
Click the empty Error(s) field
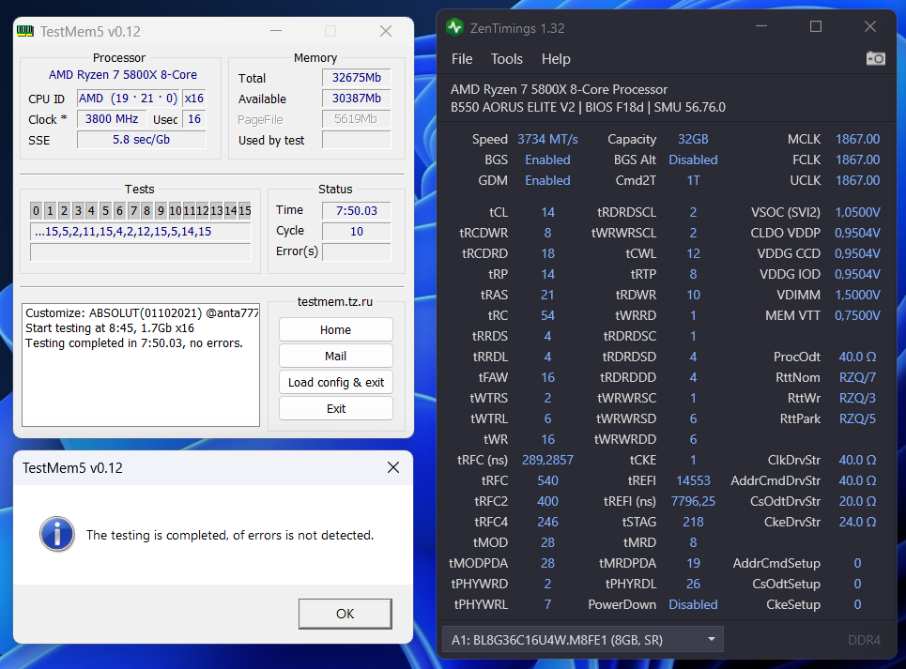[357, 252]
